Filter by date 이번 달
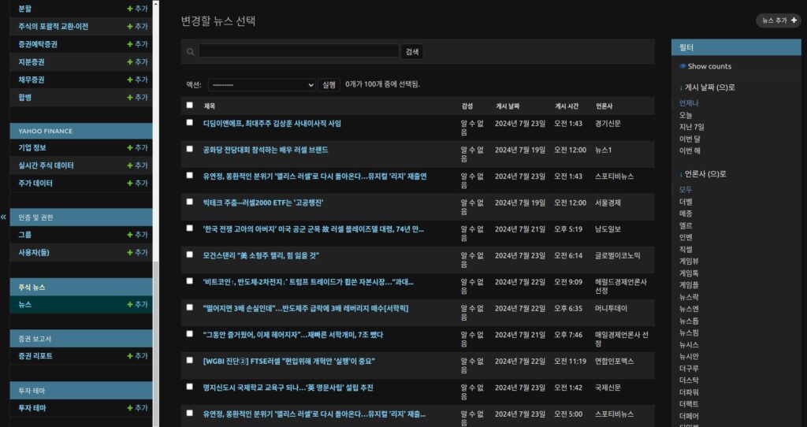Screen dimensions: 807x427 click(690, 139)
